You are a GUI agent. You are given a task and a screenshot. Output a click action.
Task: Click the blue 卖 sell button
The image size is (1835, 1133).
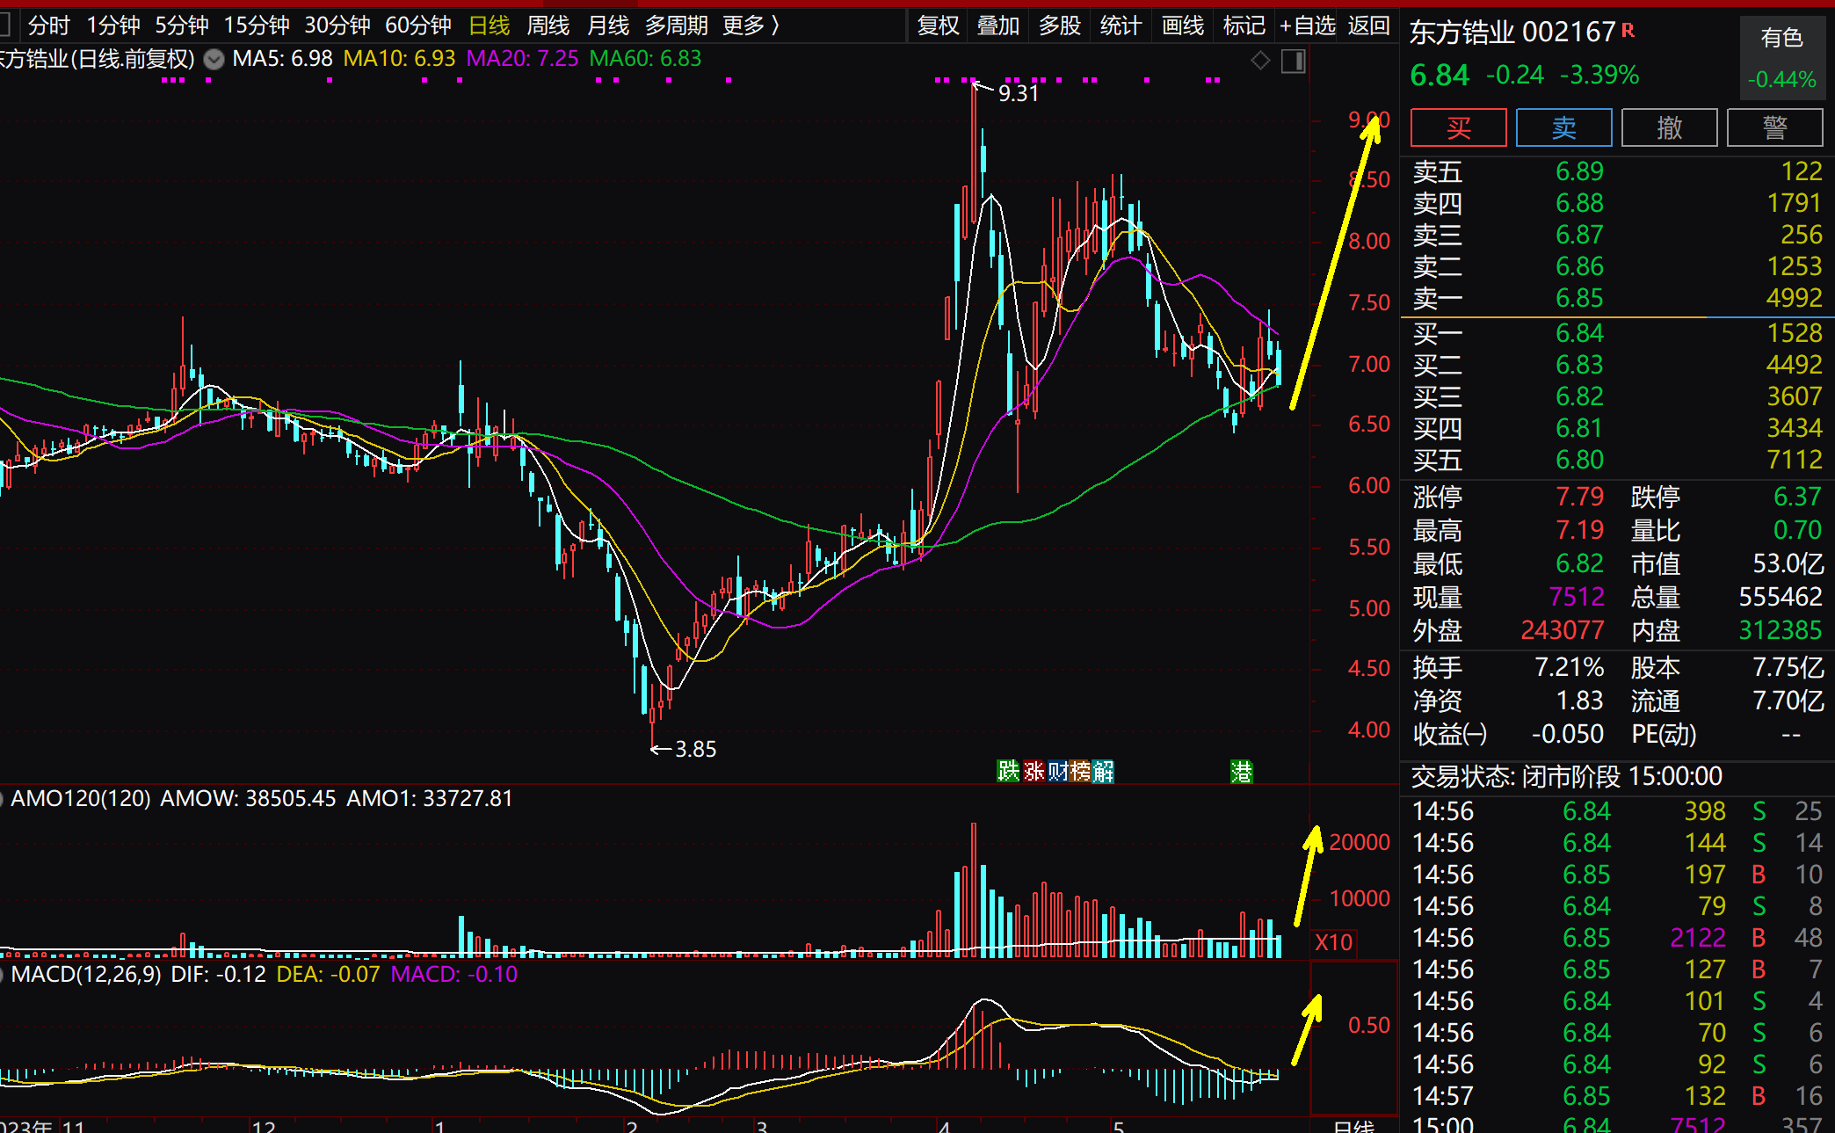(1564, 128)
